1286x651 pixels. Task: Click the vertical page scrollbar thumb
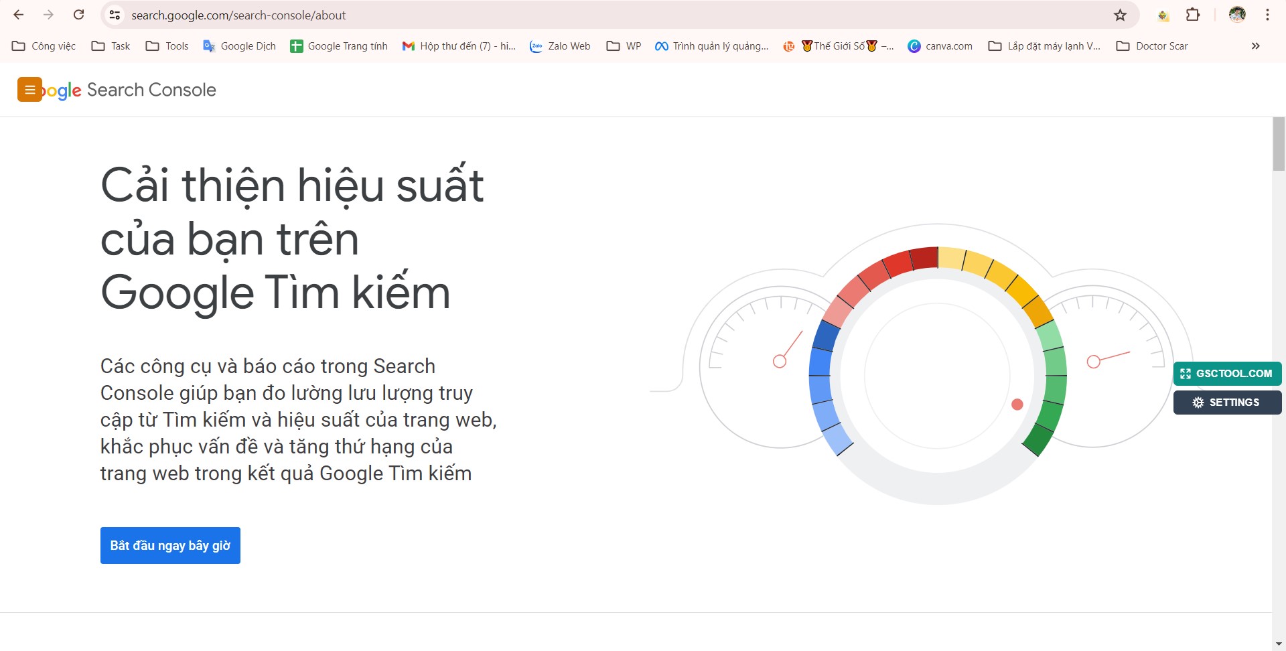tap(1279, 144)
